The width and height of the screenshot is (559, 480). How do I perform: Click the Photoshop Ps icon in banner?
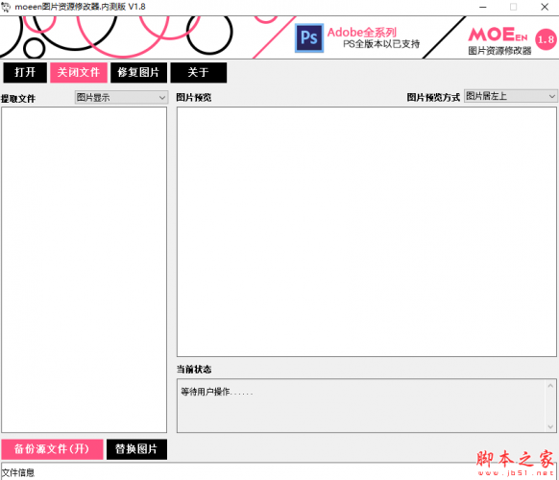[309, 37]
